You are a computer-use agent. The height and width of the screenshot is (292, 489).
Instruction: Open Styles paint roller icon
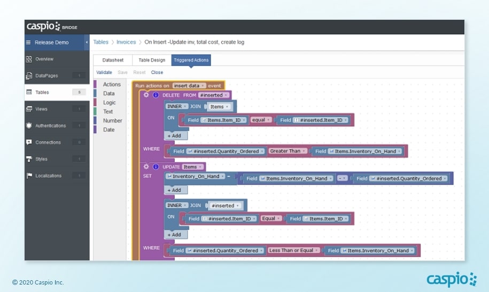(29, 159)
